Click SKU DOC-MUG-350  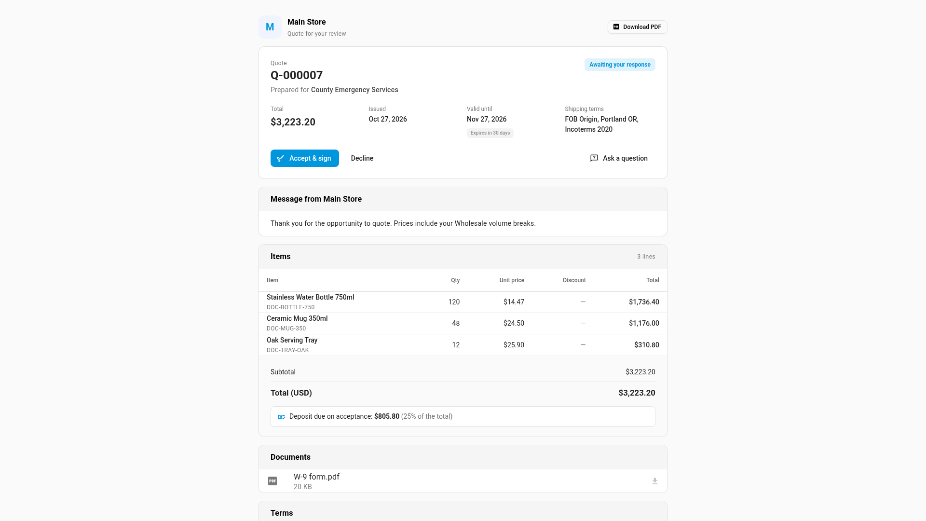(286, 329)
